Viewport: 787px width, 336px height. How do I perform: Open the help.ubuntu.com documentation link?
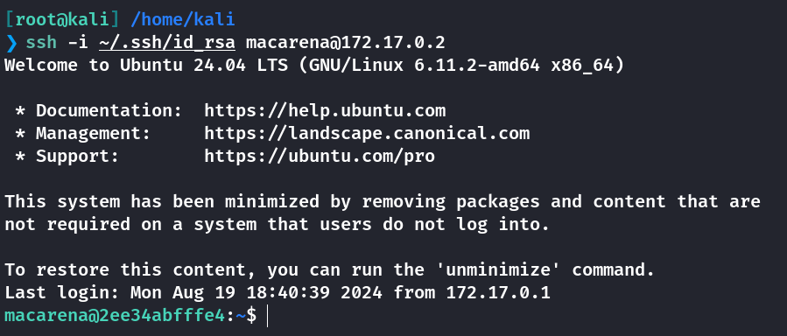tap(325, 110)
